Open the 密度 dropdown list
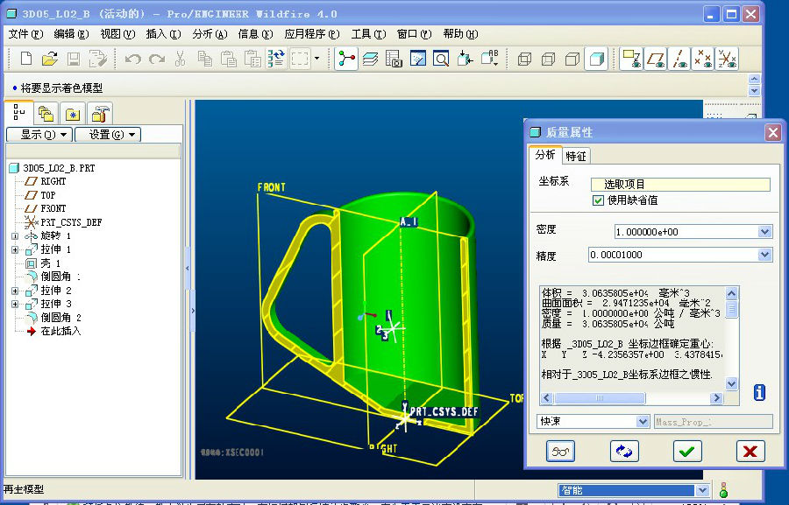Screen dimensions: 789x505 pos(764,232)
